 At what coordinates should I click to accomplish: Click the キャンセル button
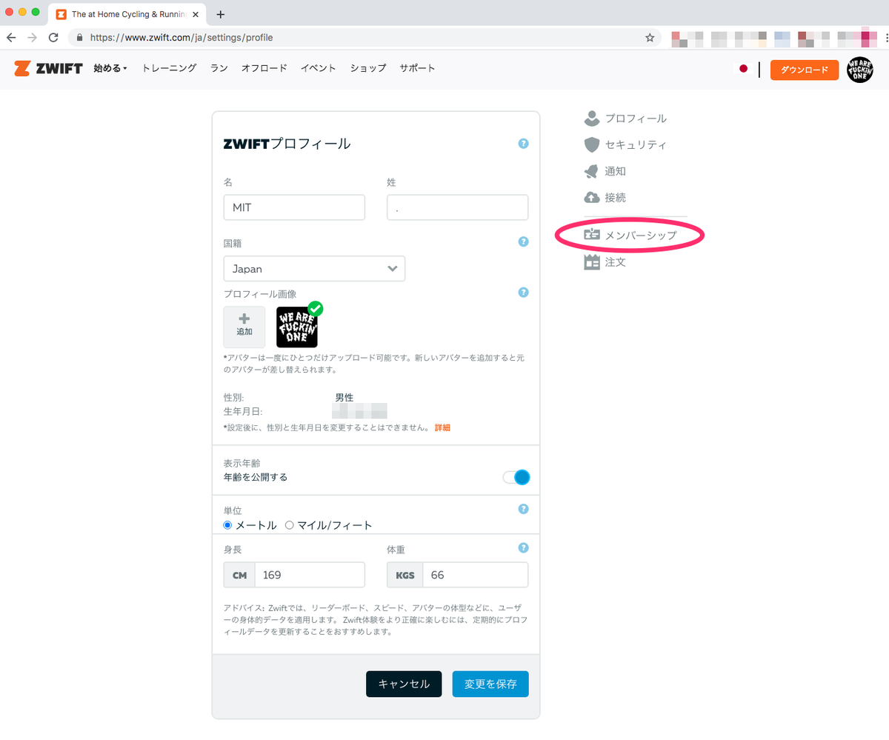(x=404, y=684)
